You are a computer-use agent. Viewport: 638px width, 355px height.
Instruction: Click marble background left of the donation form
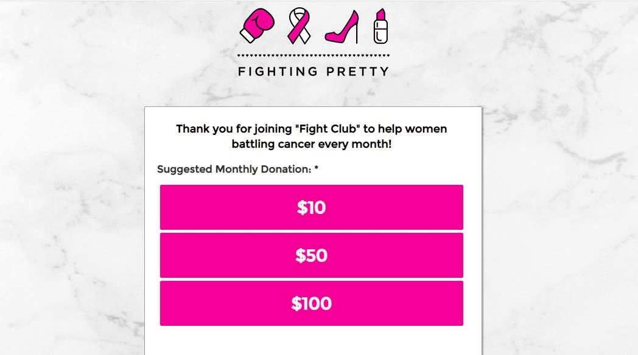72,231
